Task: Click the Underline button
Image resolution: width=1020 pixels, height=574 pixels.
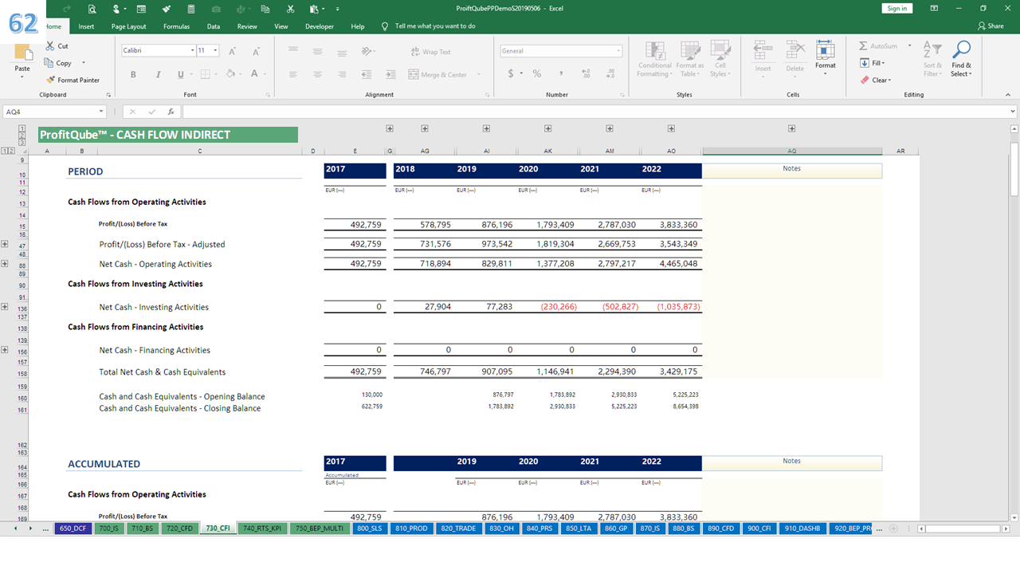Action: point(180,74)
